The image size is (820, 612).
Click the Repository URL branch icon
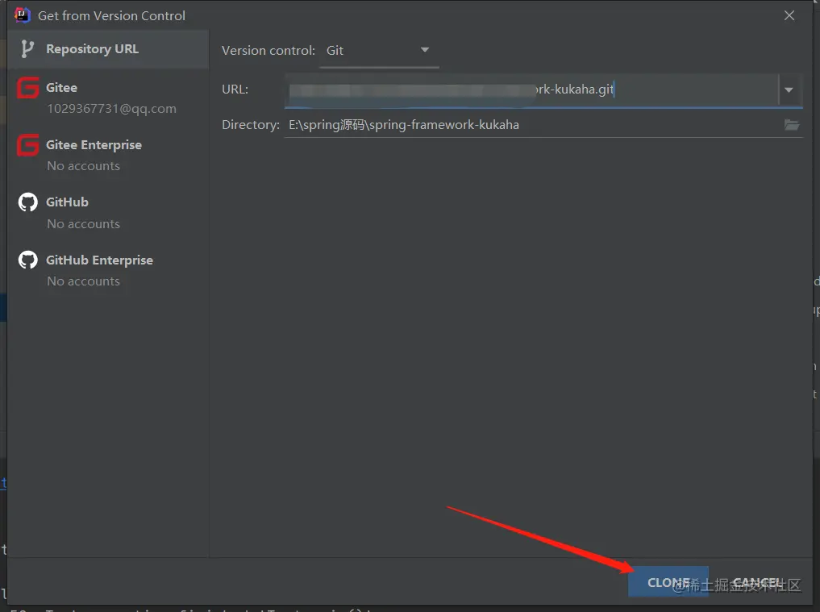point(27,49)
